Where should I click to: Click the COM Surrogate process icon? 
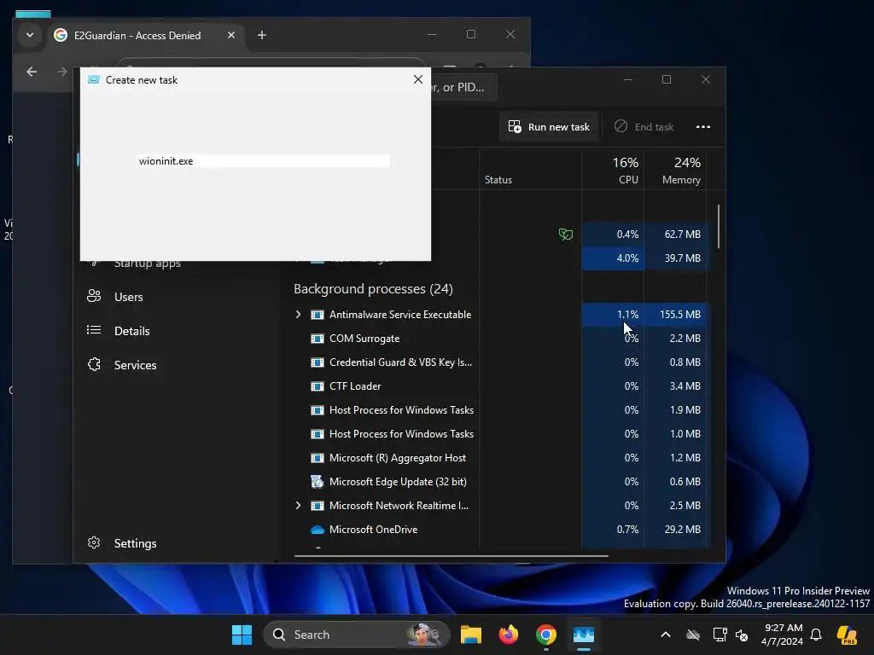coord(318,339)
